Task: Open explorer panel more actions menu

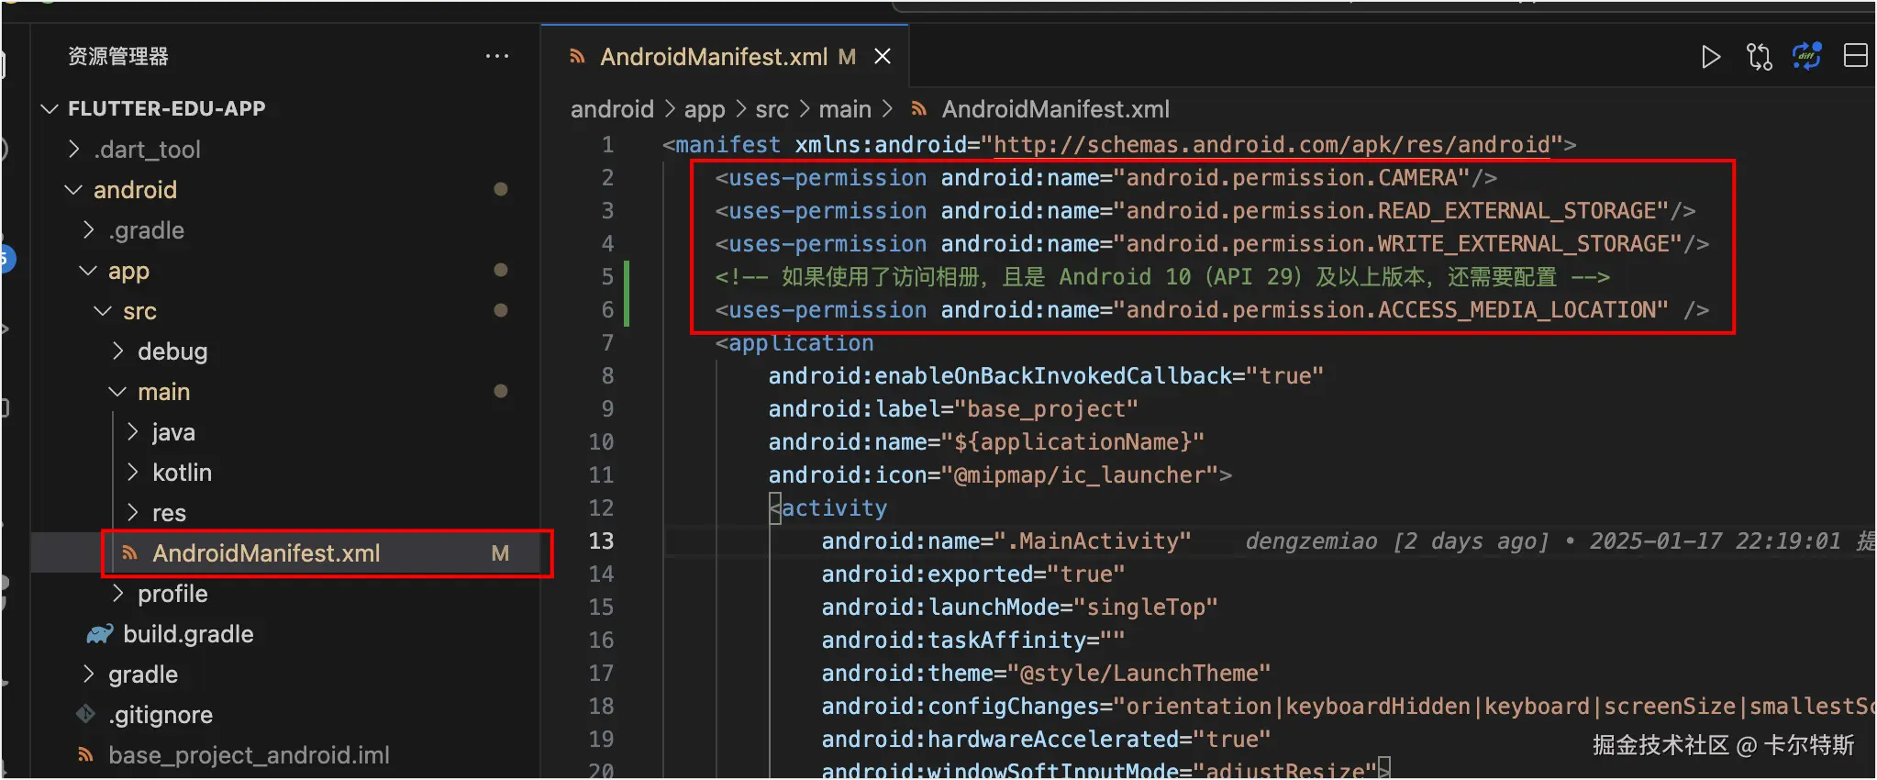Action: click(497, 56)
